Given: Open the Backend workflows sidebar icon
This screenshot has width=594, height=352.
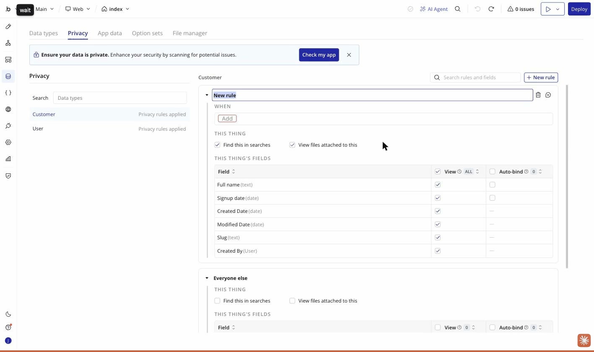Looking at the screenshot, I should click(x=8, y=60).
